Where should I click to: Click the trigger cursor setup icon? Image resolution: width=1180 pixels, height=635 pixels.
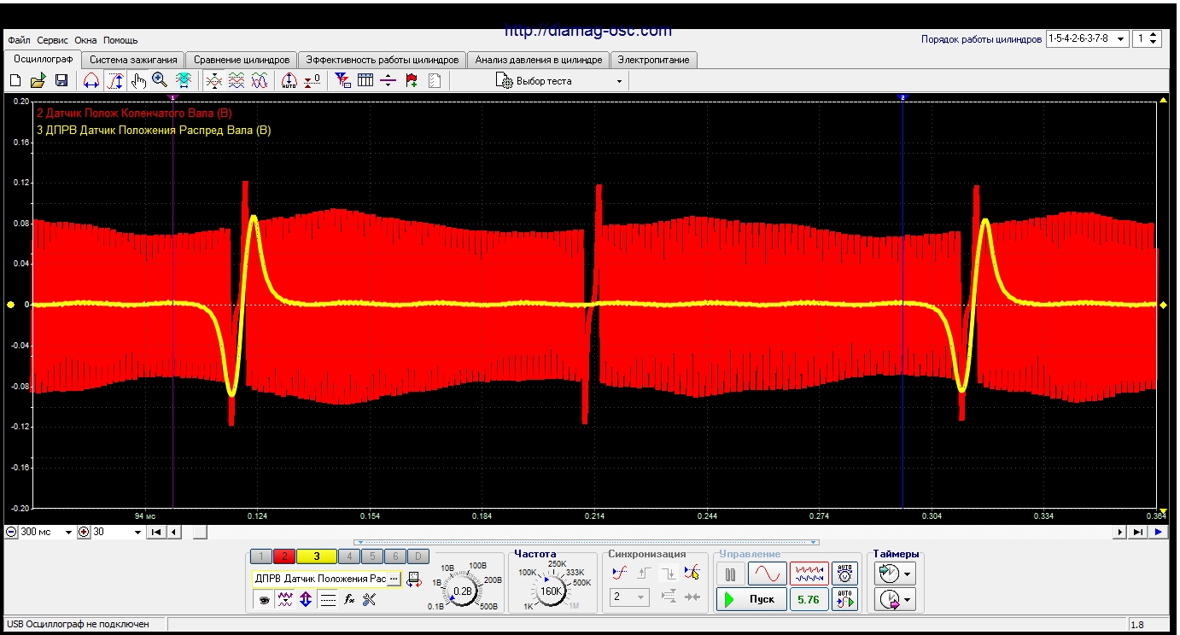[x=692, y=574]
